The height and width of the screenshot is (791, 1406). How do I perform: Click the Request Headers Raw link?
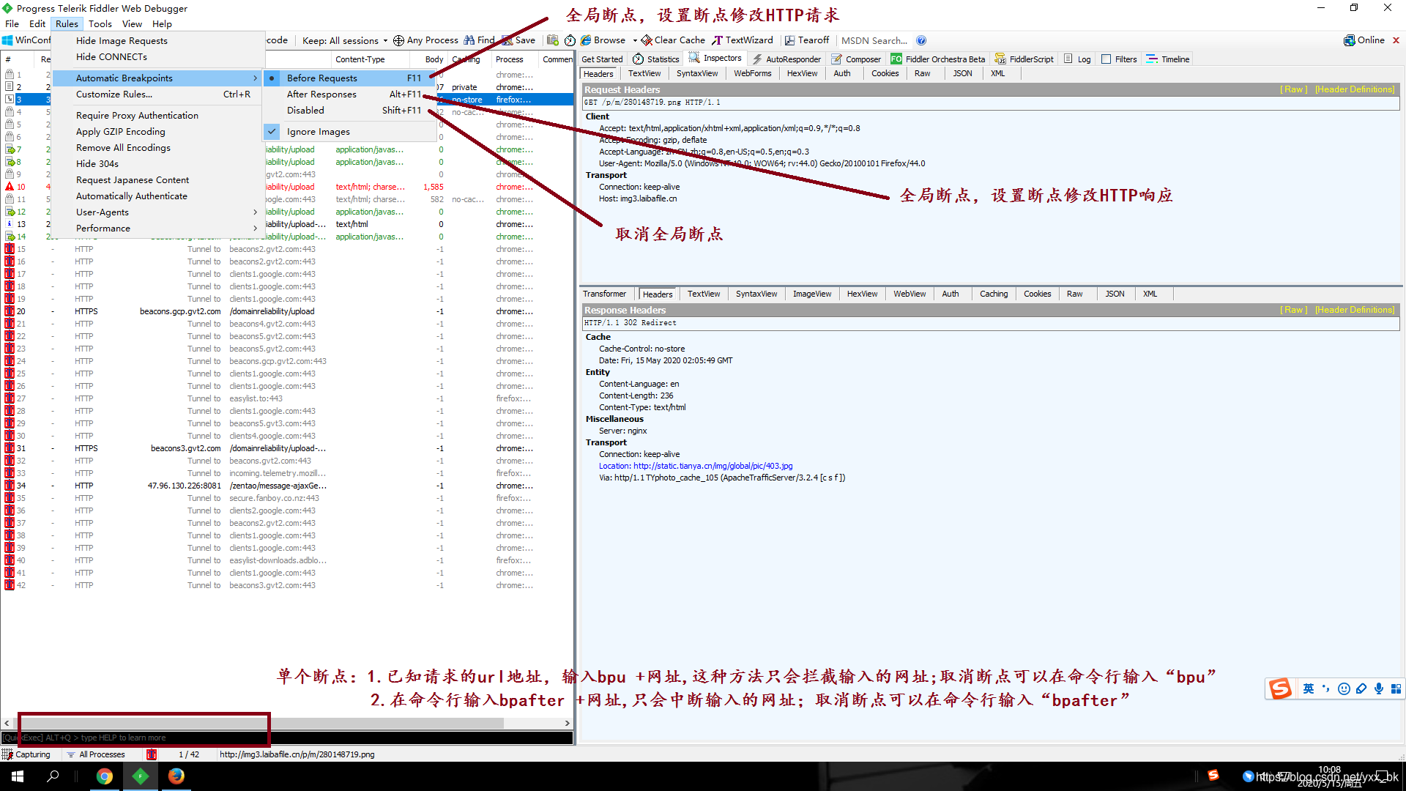1294,89
